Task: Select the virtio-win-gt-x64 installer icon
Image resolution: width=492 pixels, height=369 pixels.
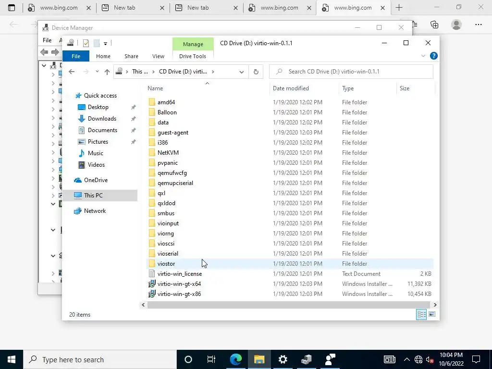Action: click(152, 283)
